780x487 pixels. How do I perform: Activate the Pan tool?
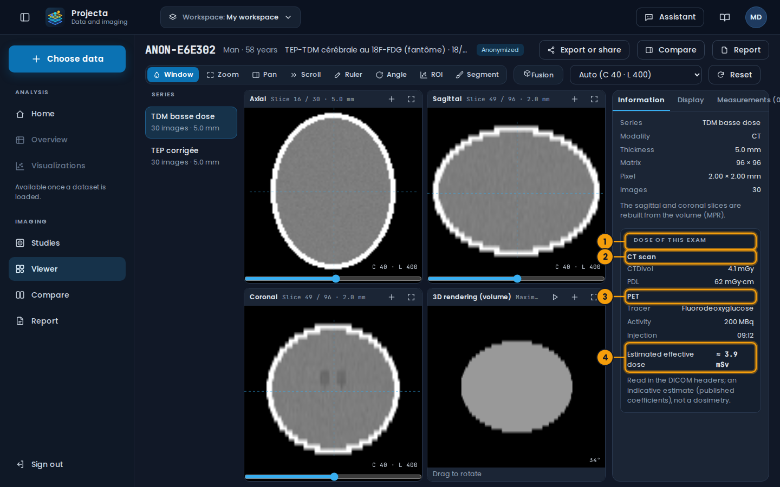264,75
